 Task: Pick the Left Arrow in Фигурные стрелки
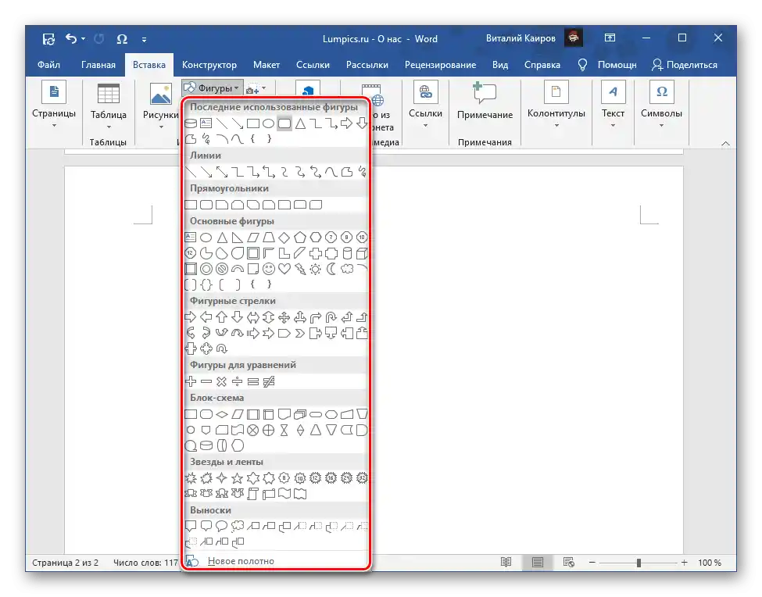(x=206, y=317)
